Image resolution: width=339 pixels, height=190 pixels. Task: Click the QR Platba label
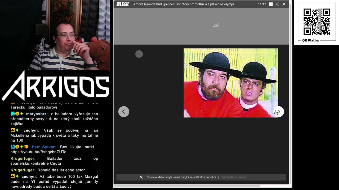[x=310, y=40]
